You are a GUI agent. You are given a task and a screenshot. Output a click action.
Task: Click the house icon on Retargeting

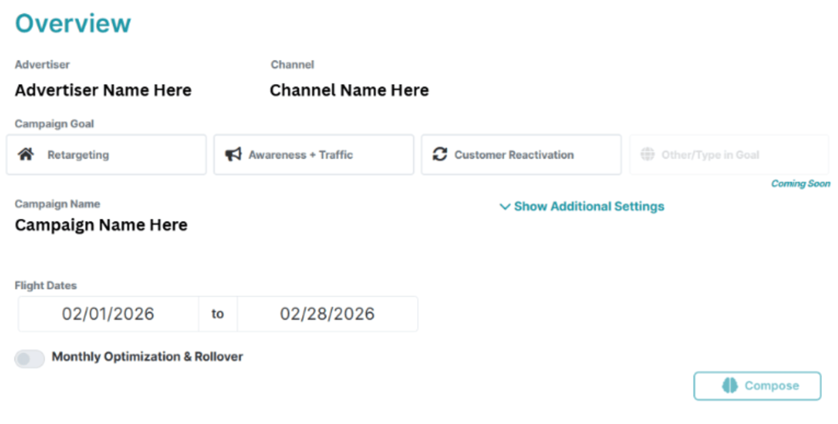point(26,155)
